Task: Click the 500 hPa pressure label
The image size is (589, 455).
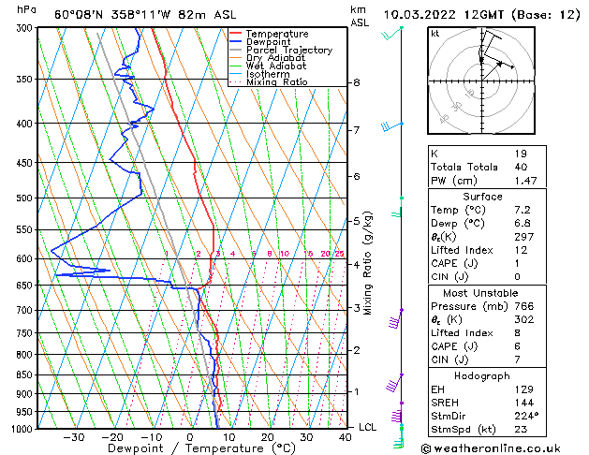Action: pyautogui.click(x=26, y=198)
